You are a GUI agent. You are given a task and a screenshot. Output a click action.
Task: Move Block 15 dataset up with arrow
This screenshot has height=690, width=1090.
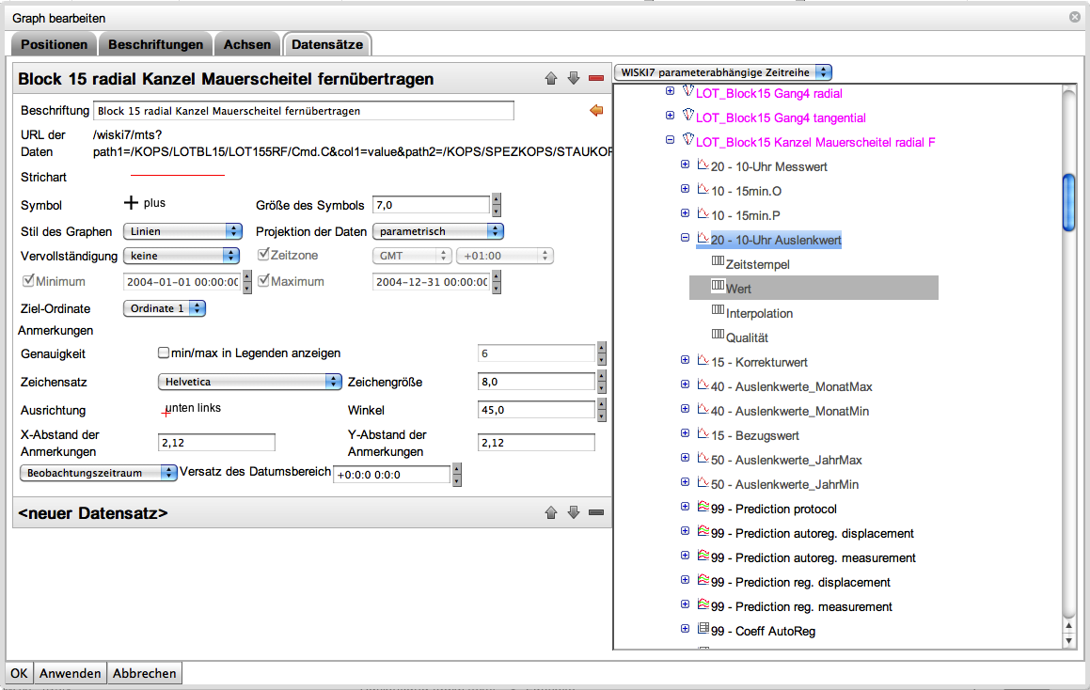[x=551, y=78]
